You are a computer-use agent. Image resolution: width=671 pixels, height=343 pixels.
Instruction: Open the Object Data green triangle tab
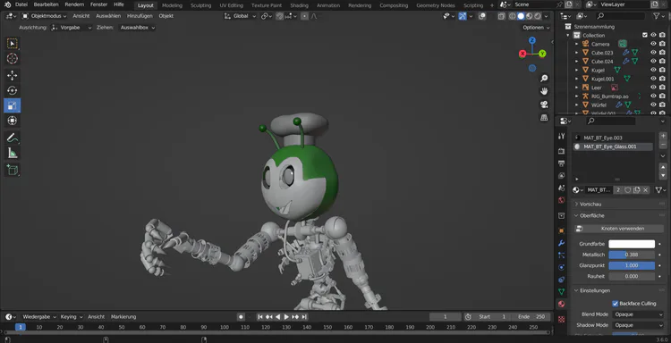click(562, 291)
